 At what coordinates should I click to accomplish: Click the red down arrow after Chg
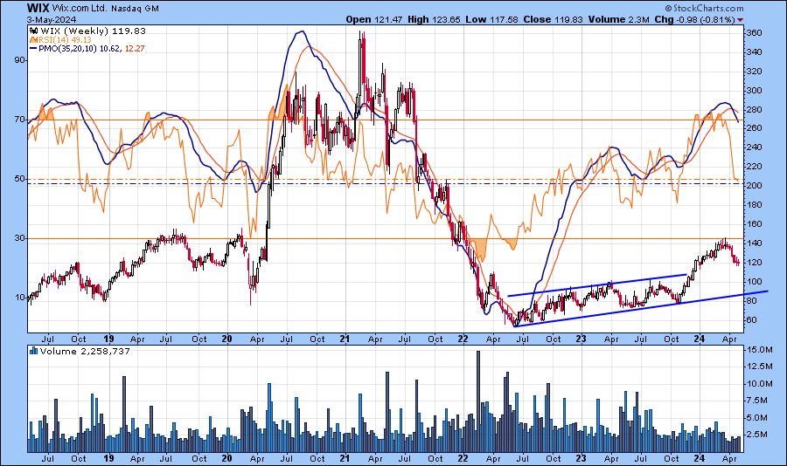[x=740, y=19]
